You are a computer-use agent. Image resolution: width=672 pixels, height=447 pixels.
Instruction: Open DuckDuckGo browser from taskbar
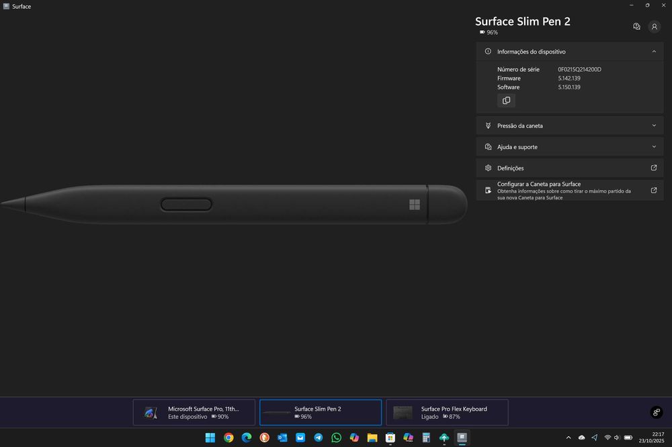(x=264, y=438)
